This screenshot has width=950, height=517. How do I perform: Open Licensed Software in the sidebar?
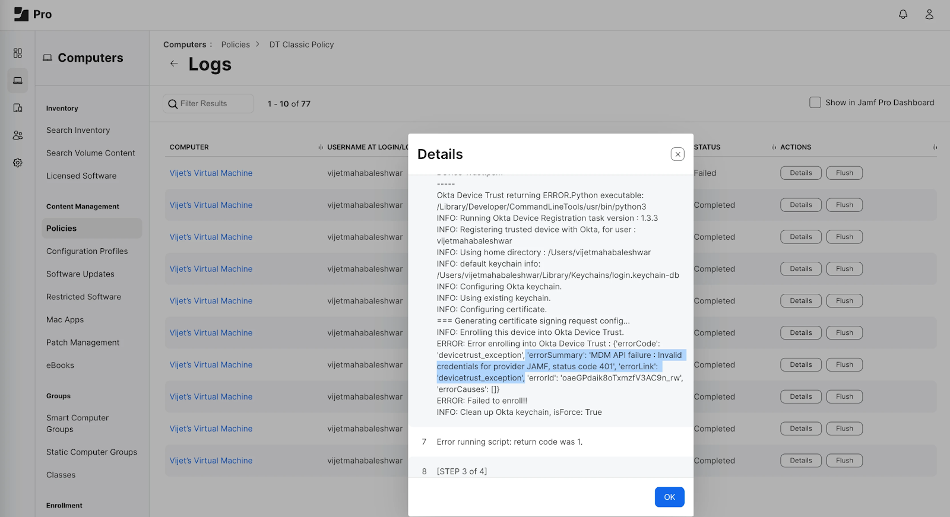point(81,176)
